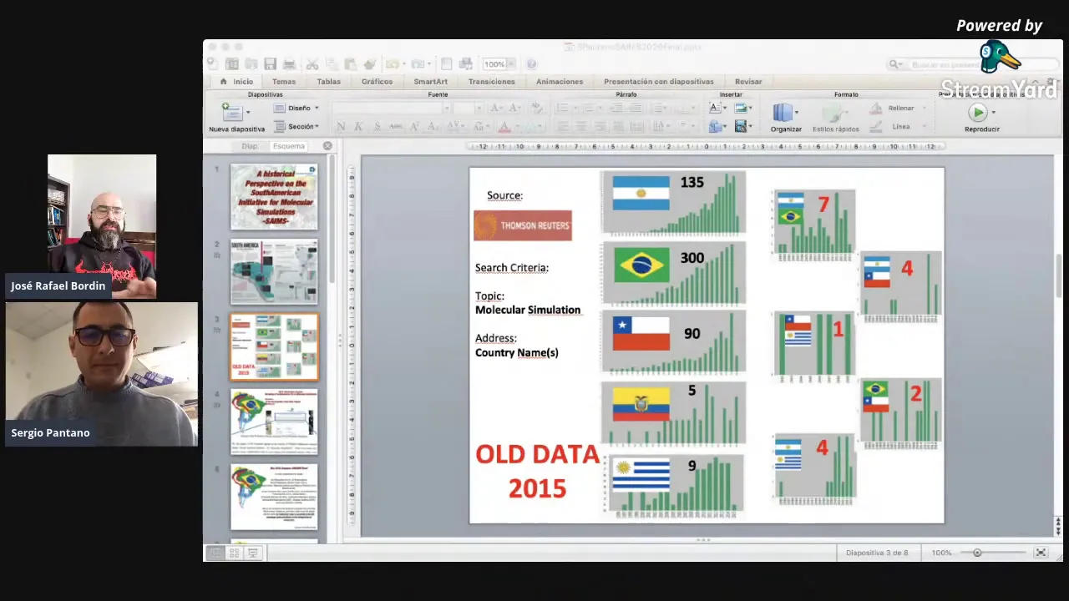The image size is (1069, 601).
Task: Close the slide pane with X button
Action: coord(327,146)
